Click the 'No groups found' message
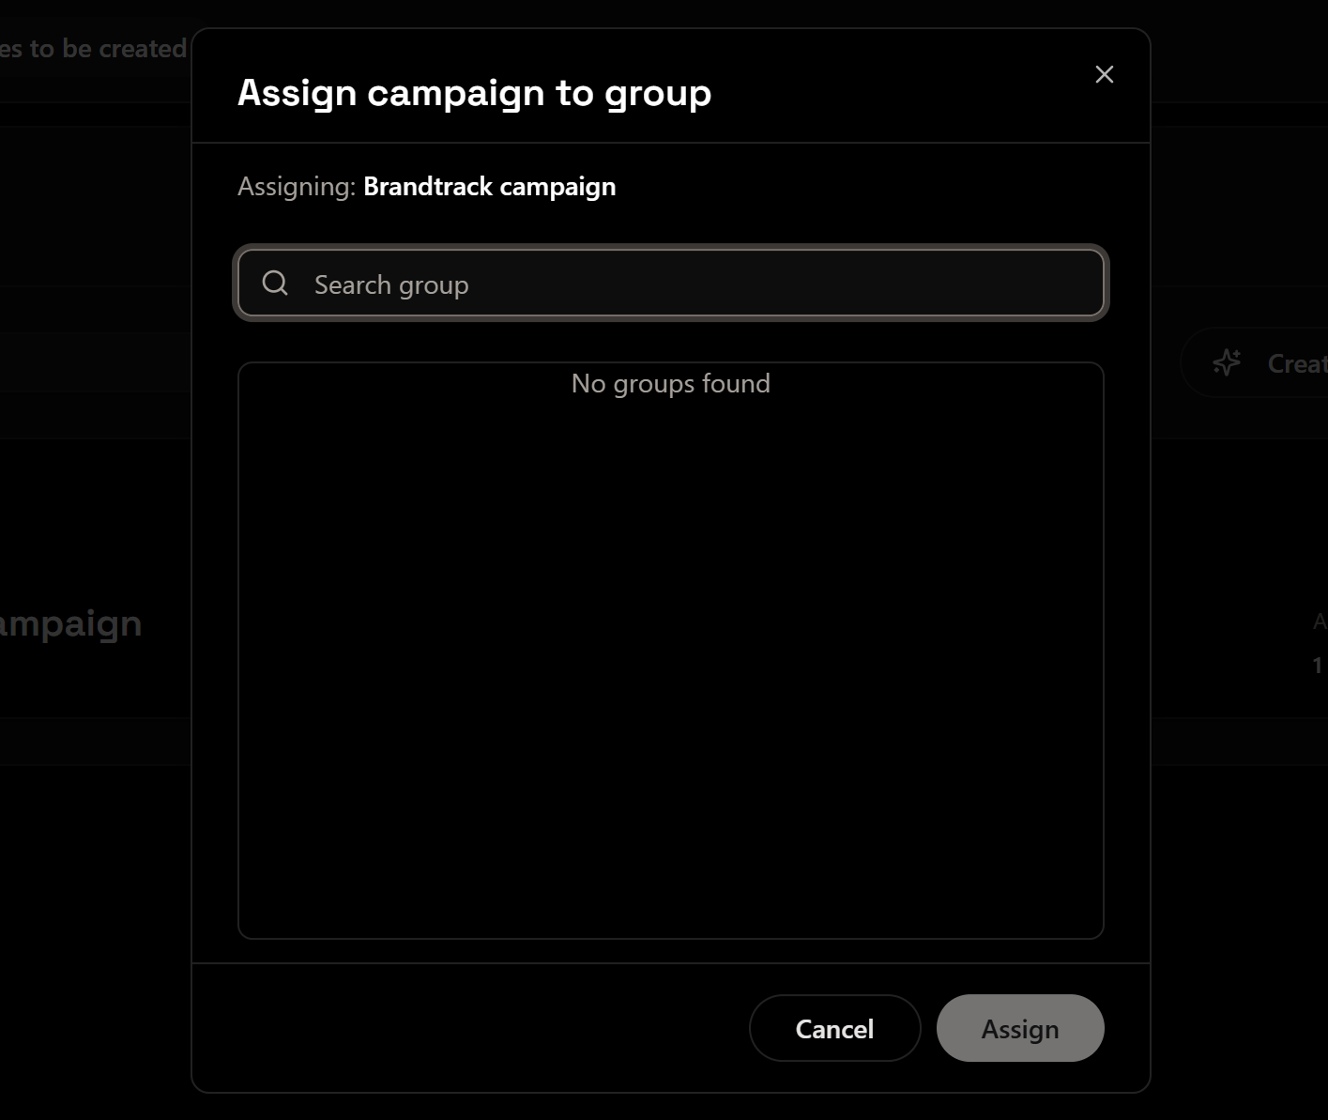 [x=670, y=384]
